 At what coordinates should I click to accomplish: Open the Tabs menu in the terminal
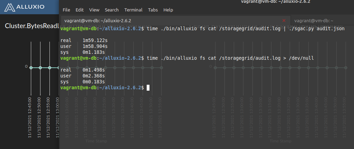[x=153, y=10]
